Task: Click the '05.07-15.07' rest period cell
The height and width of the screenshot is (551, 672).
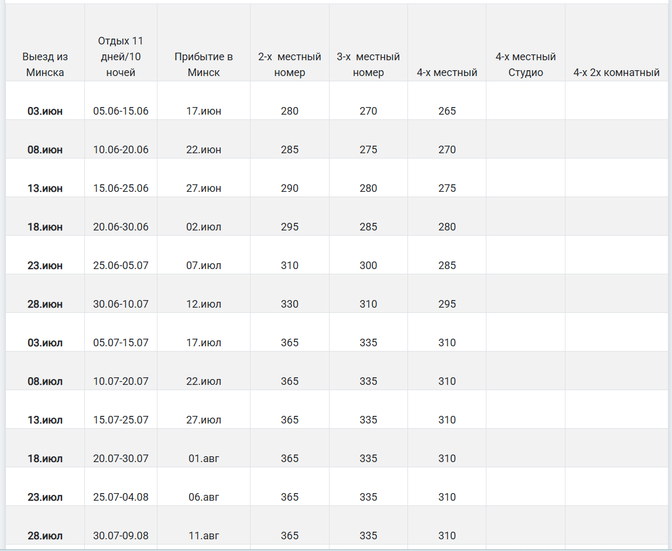Action: click(121, 343)
